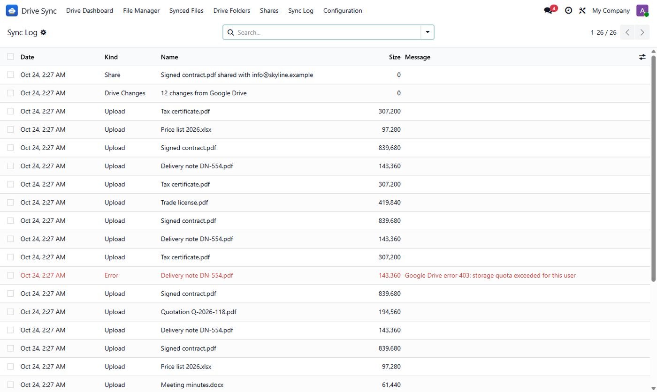The height and width of the screenshot is (392, 657).
Task: Go to File Manager menu
Action: pyautogui.click(x=141, y=10)
